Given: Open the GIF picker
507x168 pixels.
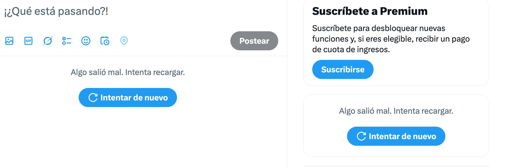Looking at the screenshot, I should click(28, 41).
